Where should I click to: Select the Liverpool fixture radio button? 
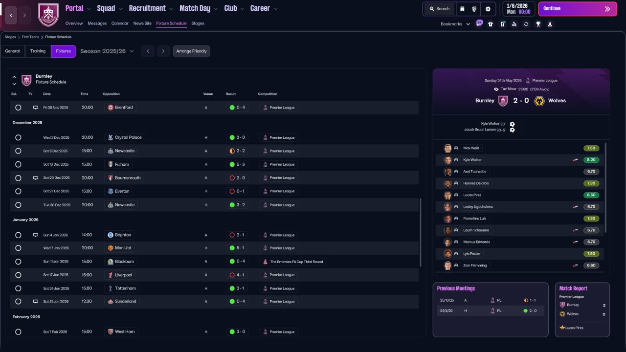18,275
